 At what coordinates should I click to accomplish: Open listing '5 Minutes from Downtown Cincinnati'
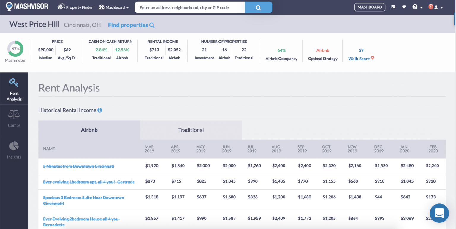[78, 166]
